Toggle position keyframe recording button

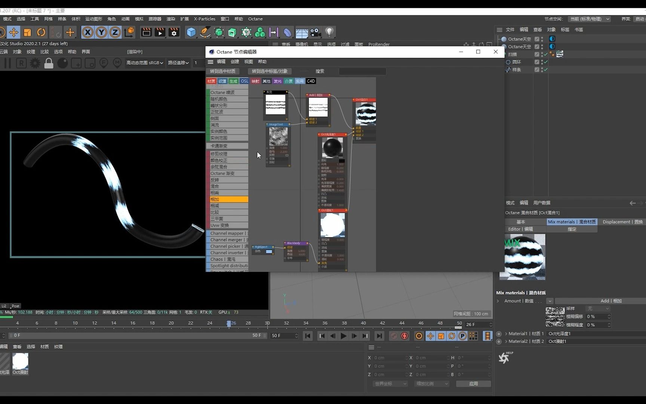tap(430, 336)
